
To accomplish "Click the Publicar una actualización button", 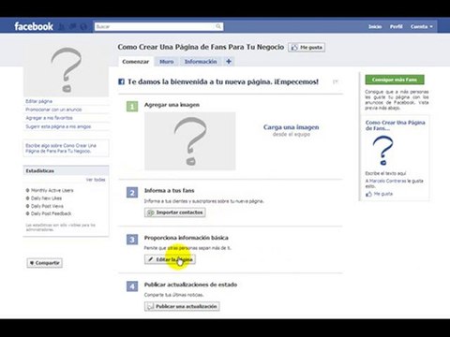I will [182, 306].
